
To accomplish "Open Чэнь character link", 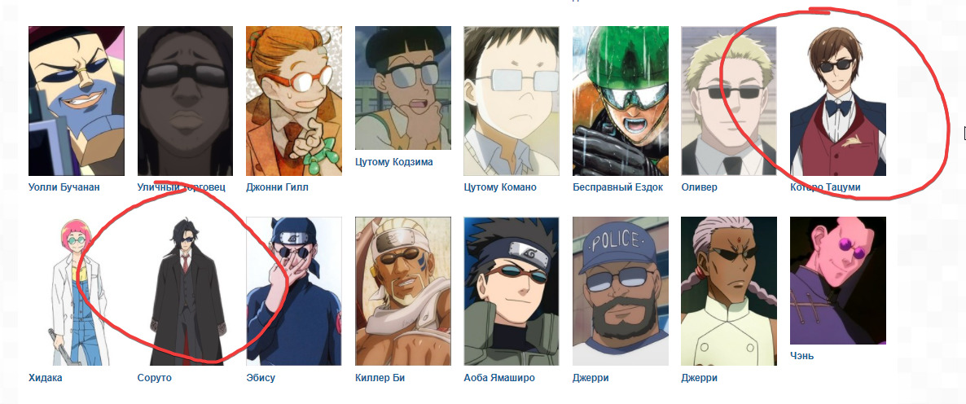I will 801,356.
